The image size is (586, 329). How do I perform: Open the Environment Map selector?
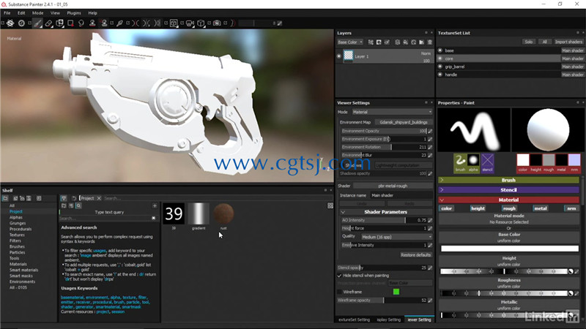click(x=404, y=122)
